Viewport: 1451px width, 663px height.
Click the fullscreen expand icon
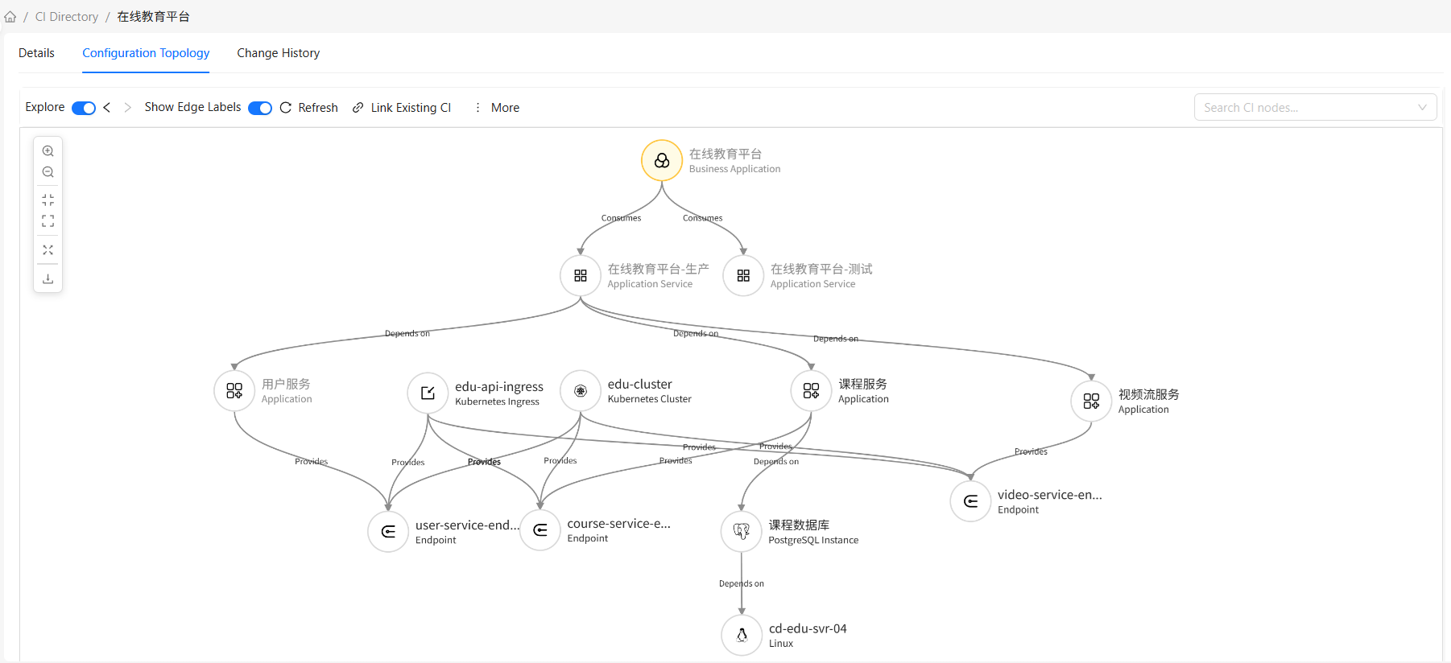point(48,220)
